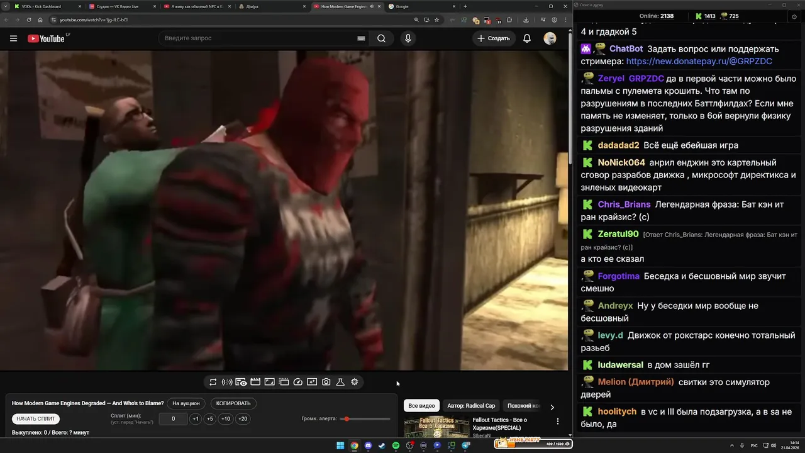The image size is (805, 453).
Task: Click the YouTube search magnifier button
Action: coord(381,38)
